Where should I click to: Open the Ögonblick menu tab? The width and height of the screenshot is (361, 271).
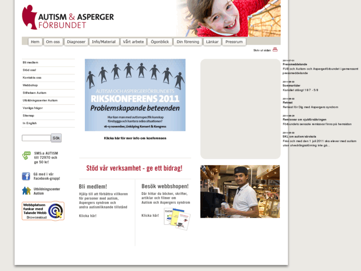(160, 42)
